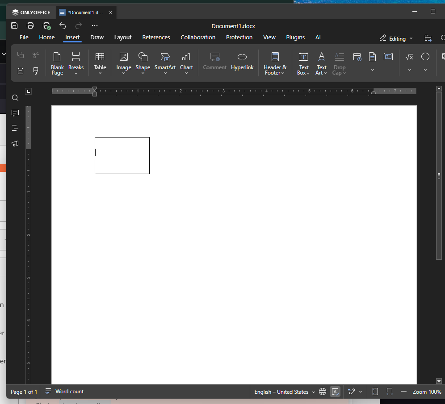Toggle spell checking in status bar
This screenshot has width=445, height=404.
click(335, 392)
